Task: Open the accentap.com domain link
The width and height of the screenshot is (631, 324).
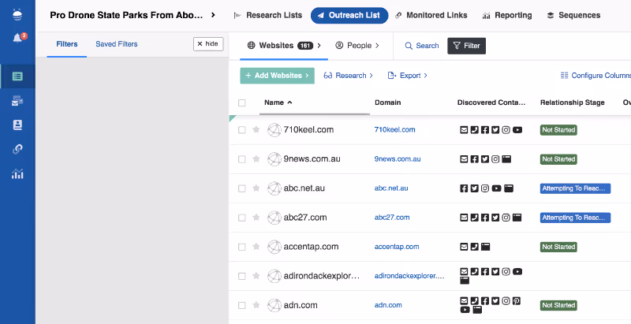Action: [397, 247]
